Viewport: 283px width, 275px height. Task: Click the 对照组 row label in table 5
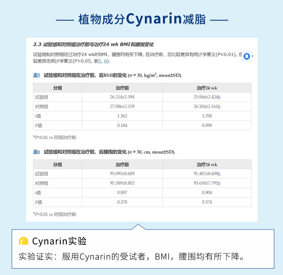pyautogui.click(x=42, y=107)
